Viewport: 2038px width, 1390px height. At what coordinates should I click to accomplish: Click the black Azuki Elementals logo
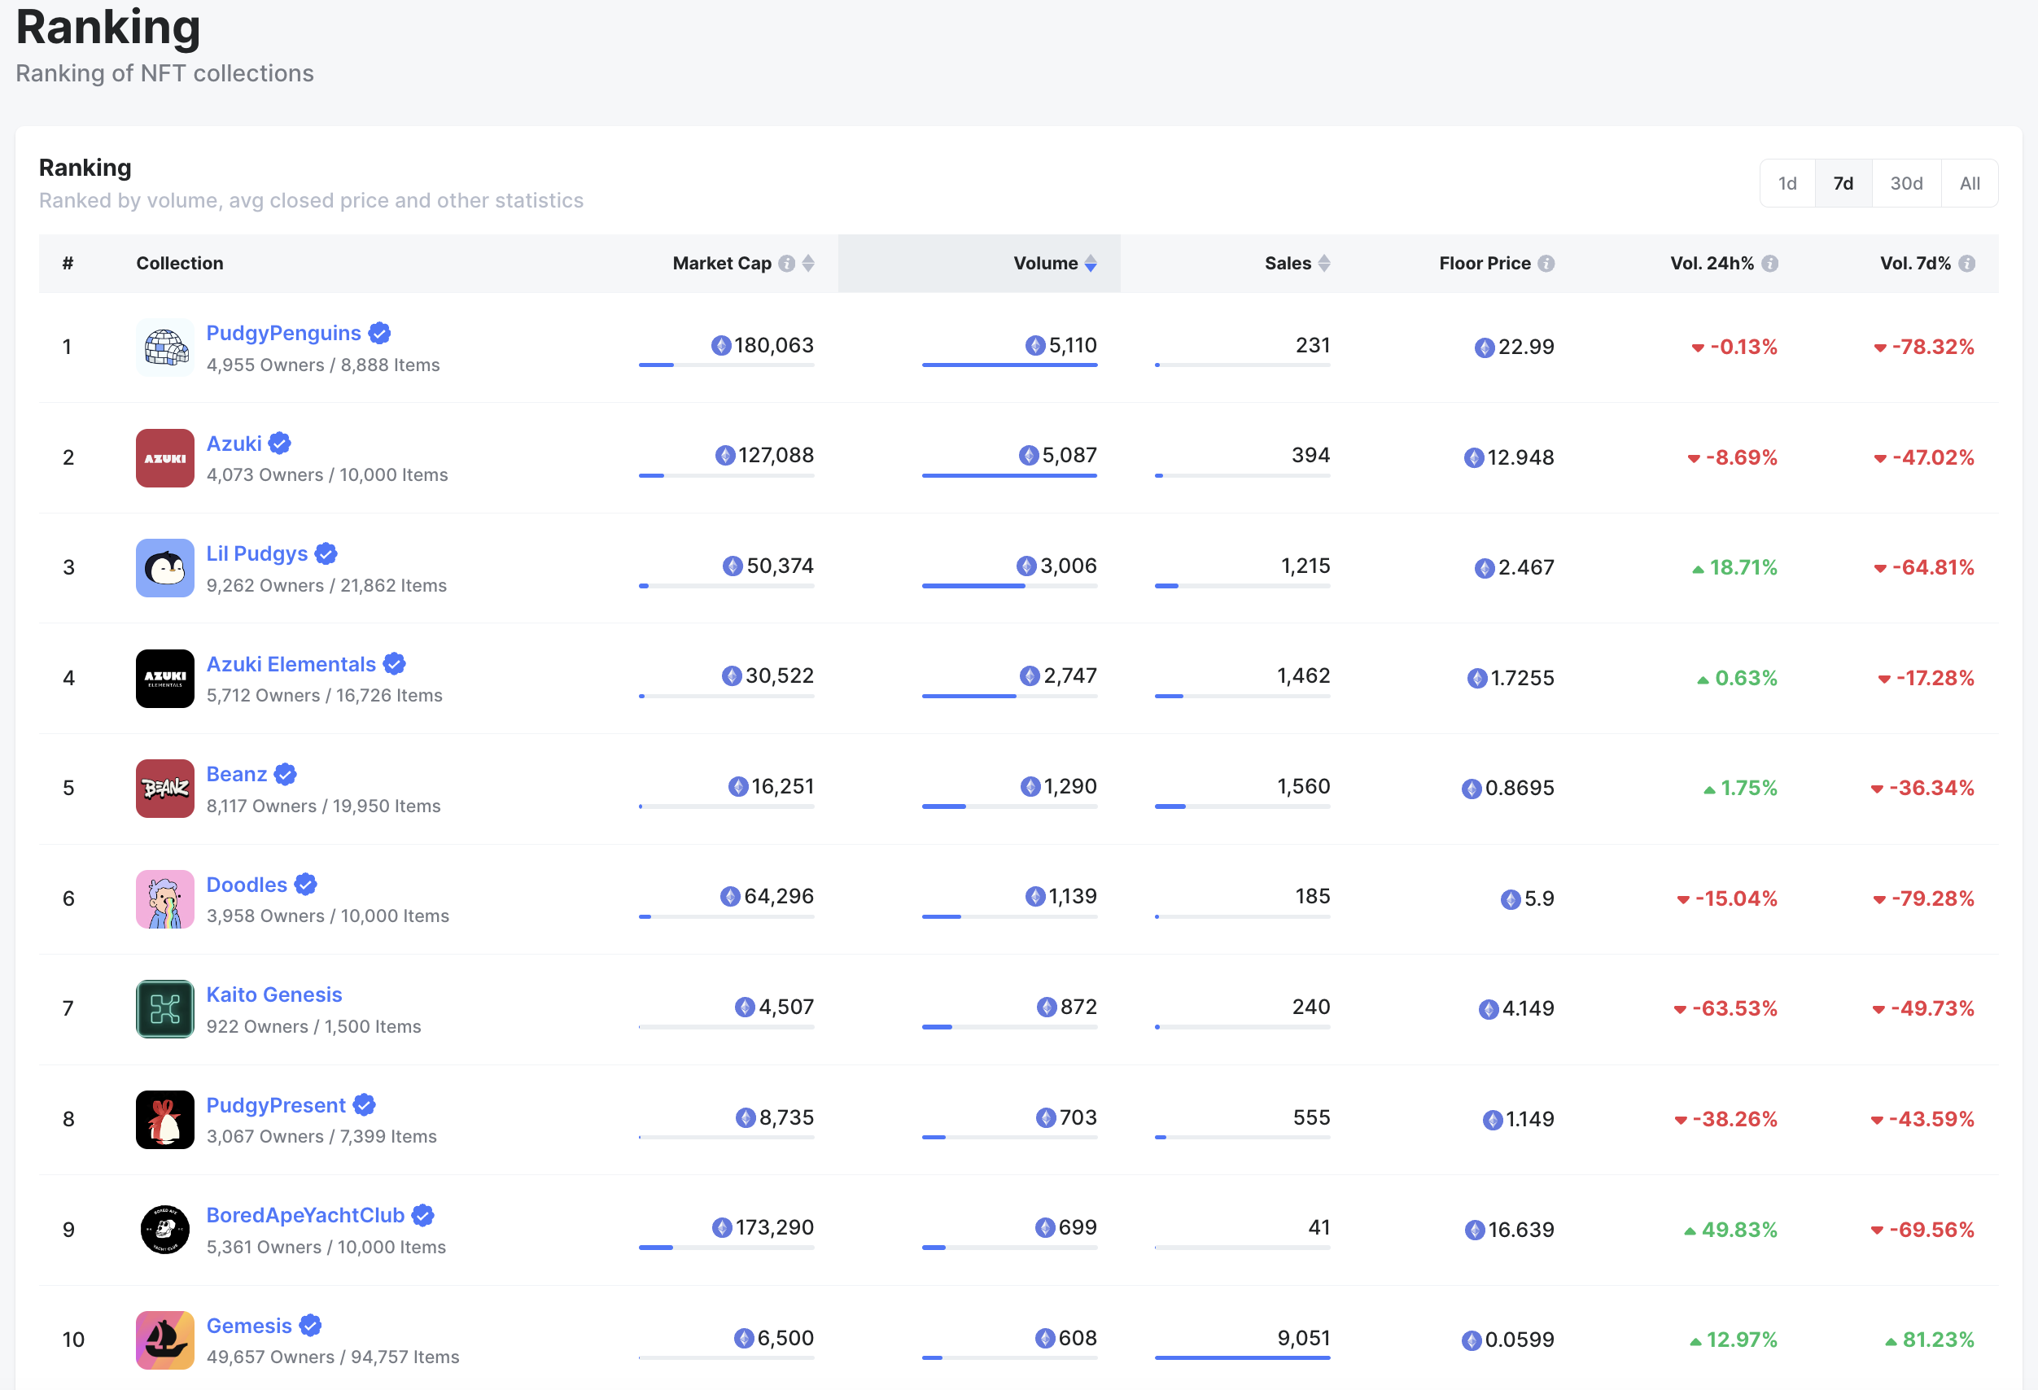pos(165,679)
